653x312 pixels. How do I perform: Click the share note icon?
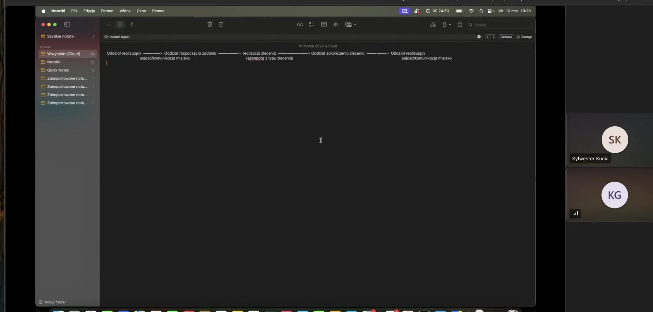[x=460, y=24]
